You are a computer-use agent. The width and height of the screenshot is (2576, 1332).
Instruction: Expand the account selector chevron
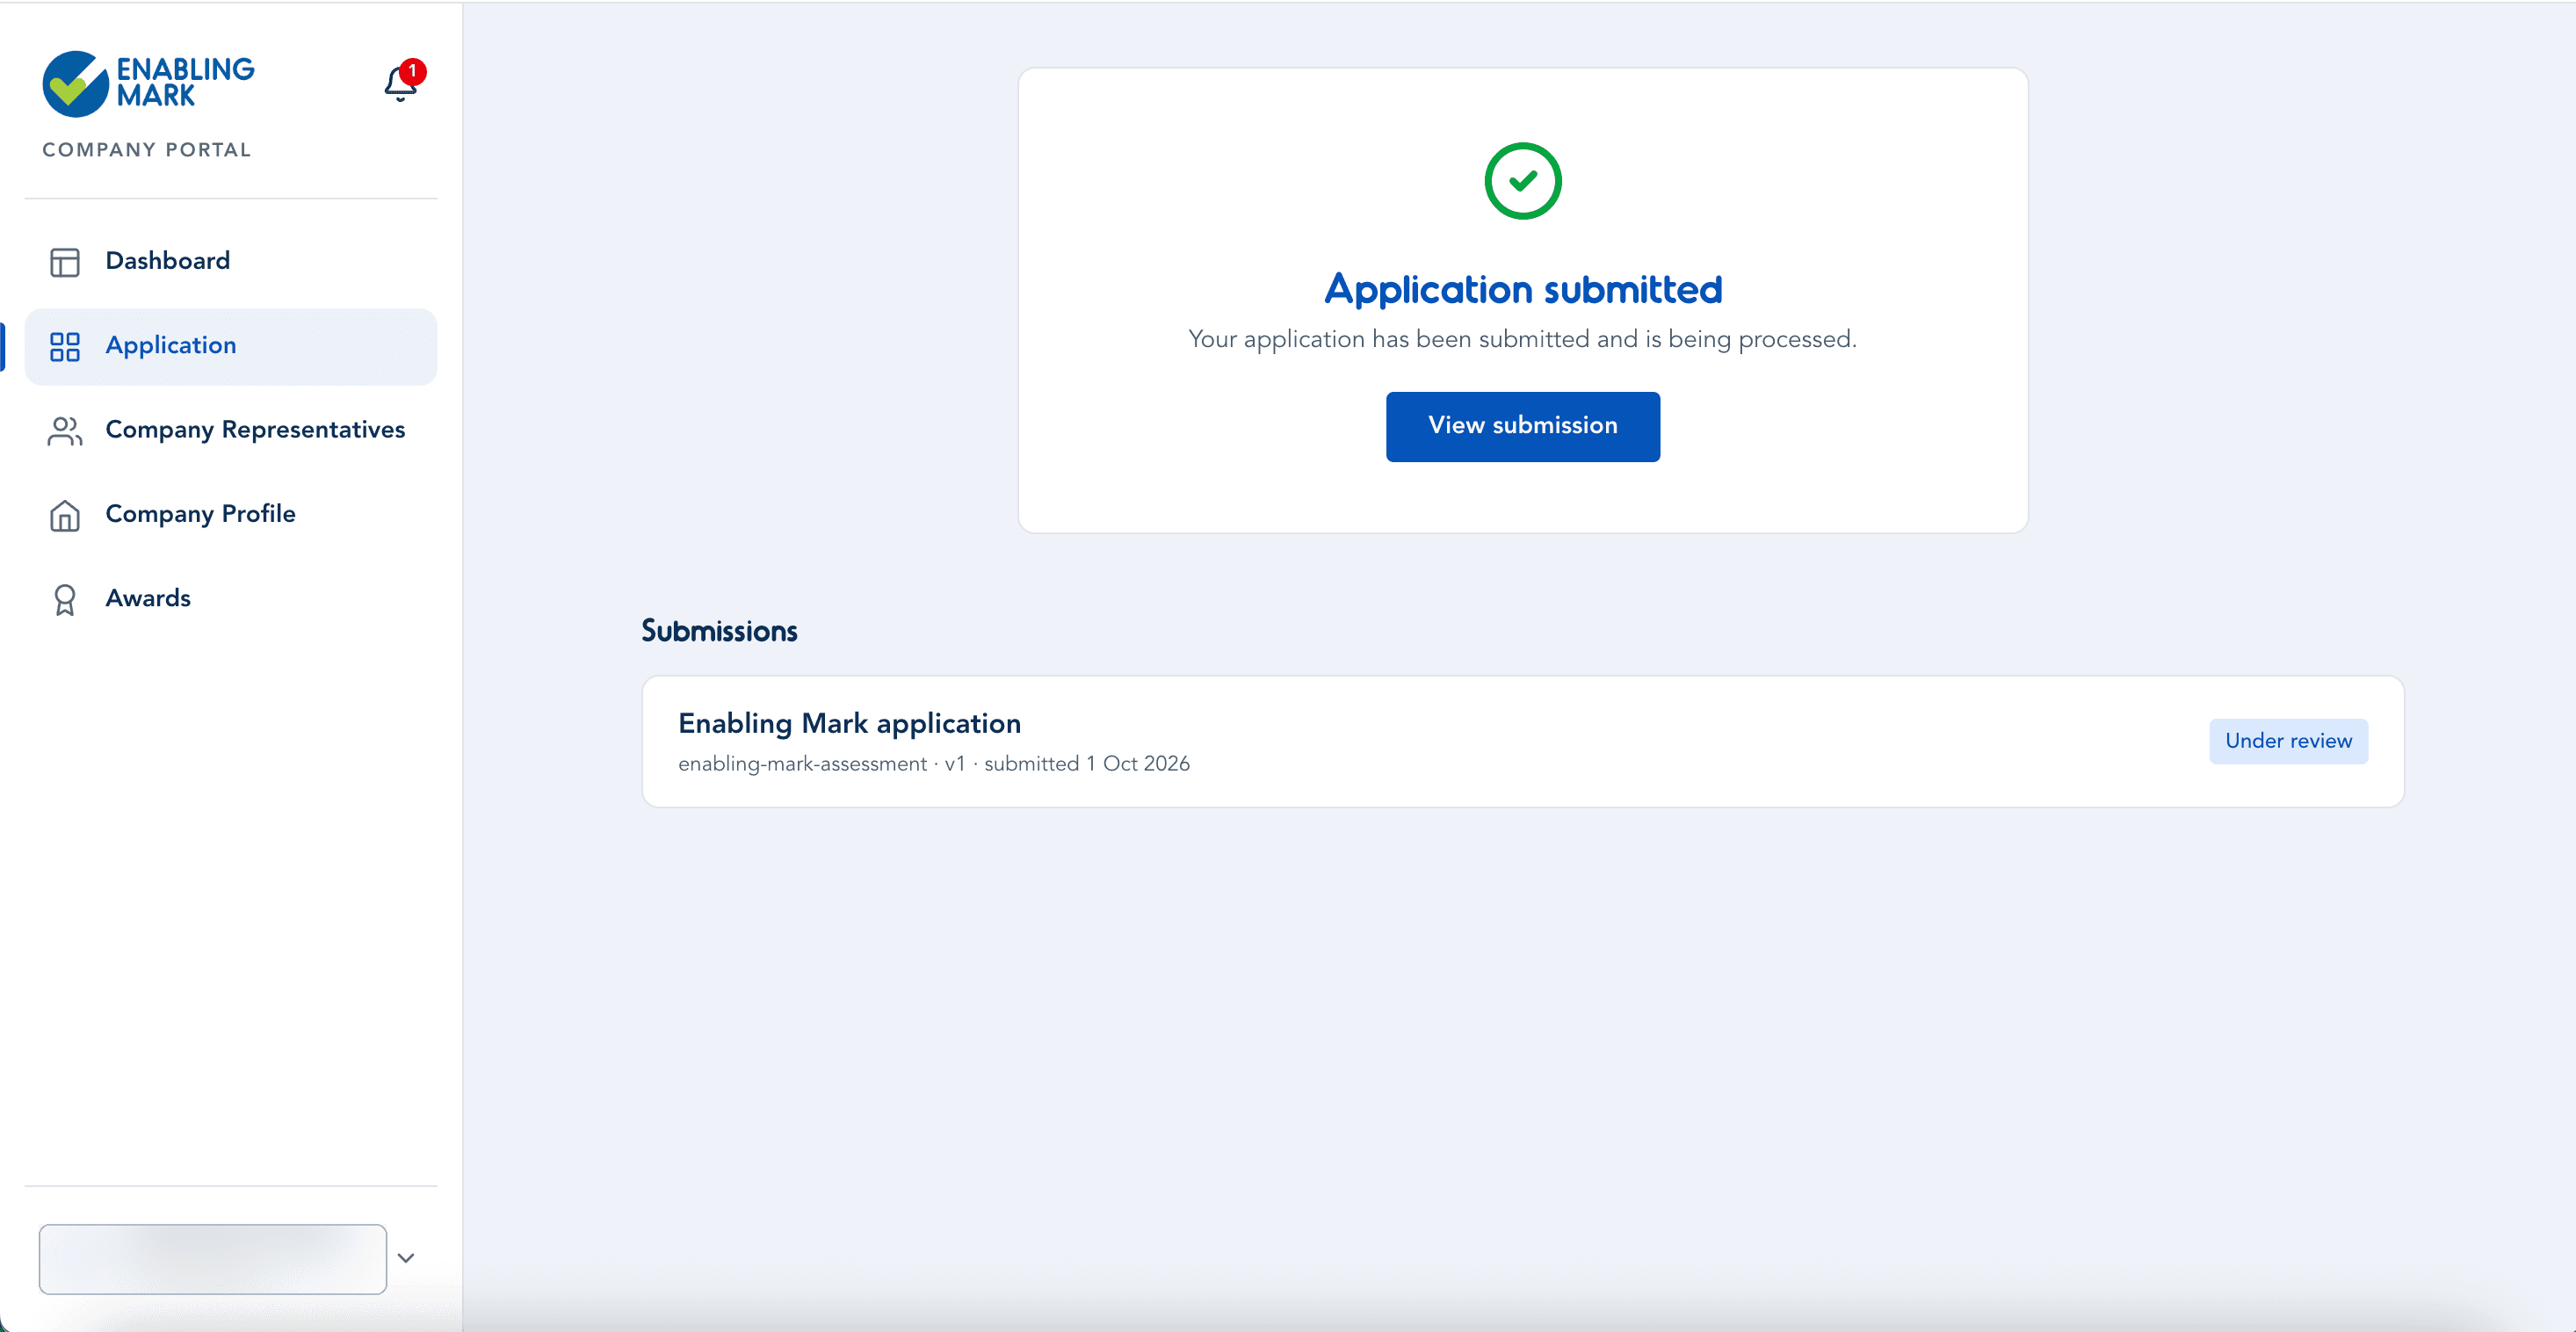(406, 1258)
